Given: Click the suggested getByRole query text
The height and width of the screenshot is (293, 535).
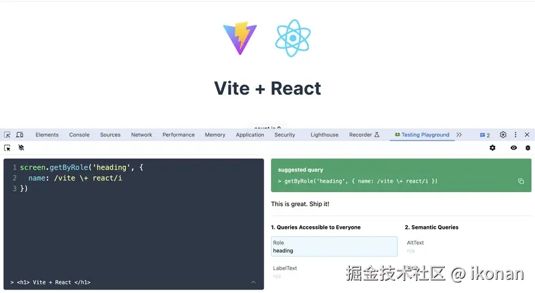Looking at the screenshot, I should (x=360, y=181).
